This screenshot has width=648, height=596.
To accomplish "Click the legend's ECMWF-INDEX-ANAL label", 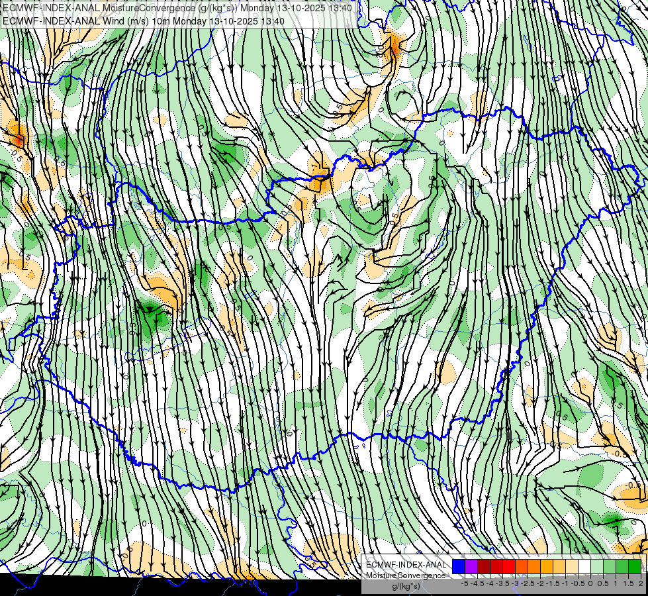I will click(406, 565).
